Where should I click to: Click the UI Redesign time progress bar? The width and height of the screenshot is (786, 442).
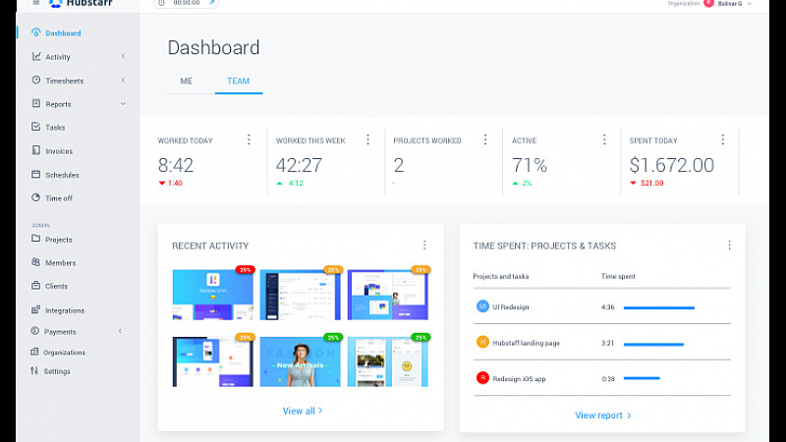(658, 307)
